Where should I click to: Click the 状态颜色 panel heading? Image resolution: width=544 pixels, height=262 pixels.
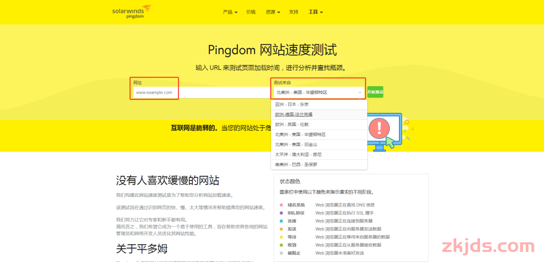pyautogui.click(x=290, y=181)
